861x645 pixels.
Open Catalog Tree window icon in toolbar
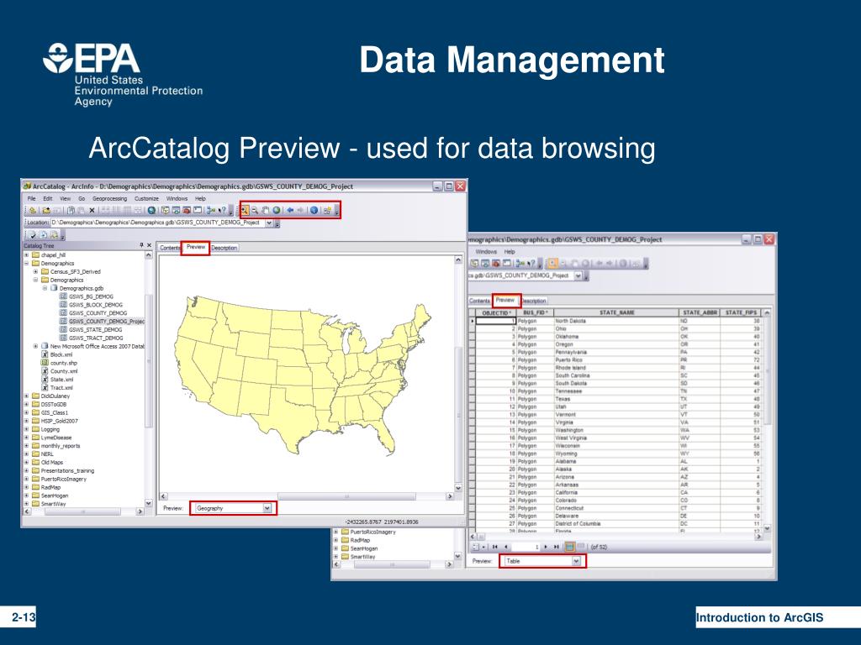166,210
